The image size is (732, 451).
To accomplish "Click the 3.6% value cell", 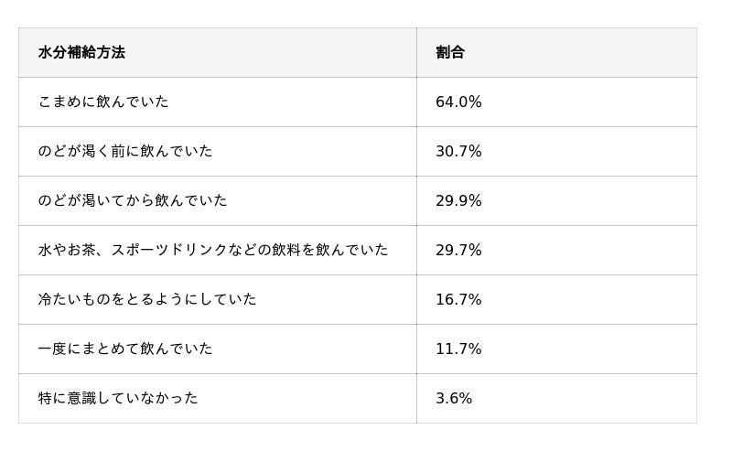I will click(x=556, y=398).
